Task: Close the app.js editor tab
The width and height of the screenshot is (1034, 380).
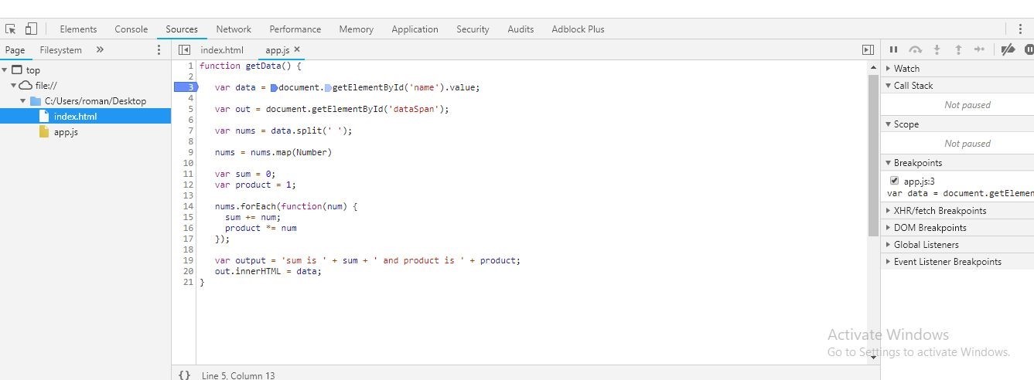Action: click(x=297, y=49)
